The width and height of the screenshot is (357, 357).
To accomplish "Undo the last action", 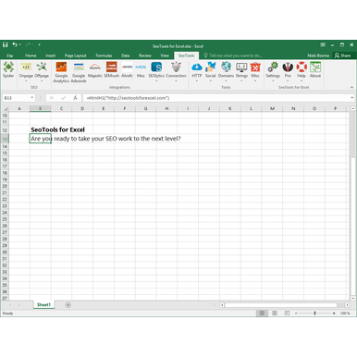I will [x=15, y=45].
